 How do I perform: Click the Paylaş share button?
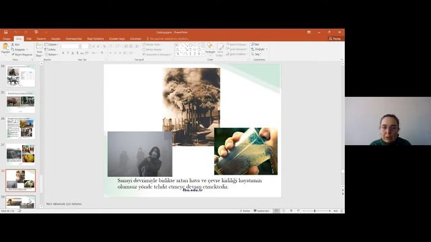point(335,39)
